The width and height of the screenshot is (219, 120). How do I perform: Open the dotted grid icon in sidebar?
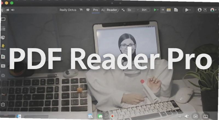click(3, 28)
